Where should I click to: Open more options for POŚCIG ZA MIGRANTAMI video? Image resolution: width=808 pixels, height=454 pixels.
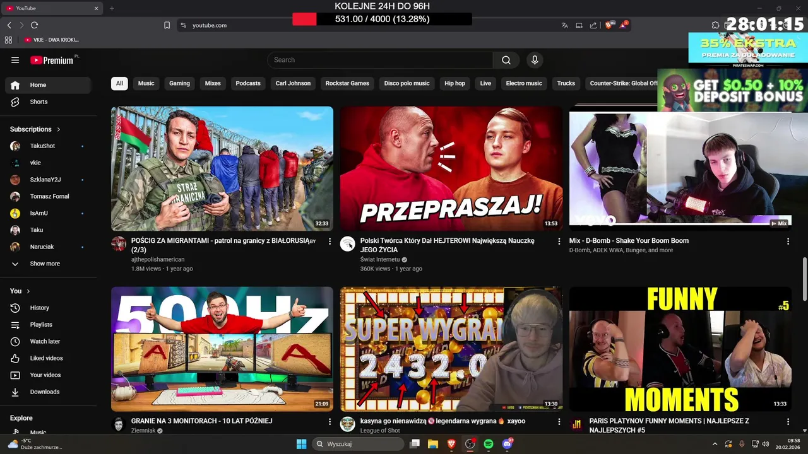(x=330, y=241)
